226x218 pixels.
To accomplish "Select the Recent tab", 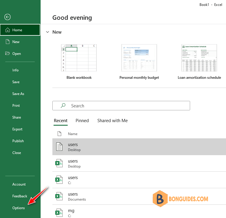I will coord(61,120).
